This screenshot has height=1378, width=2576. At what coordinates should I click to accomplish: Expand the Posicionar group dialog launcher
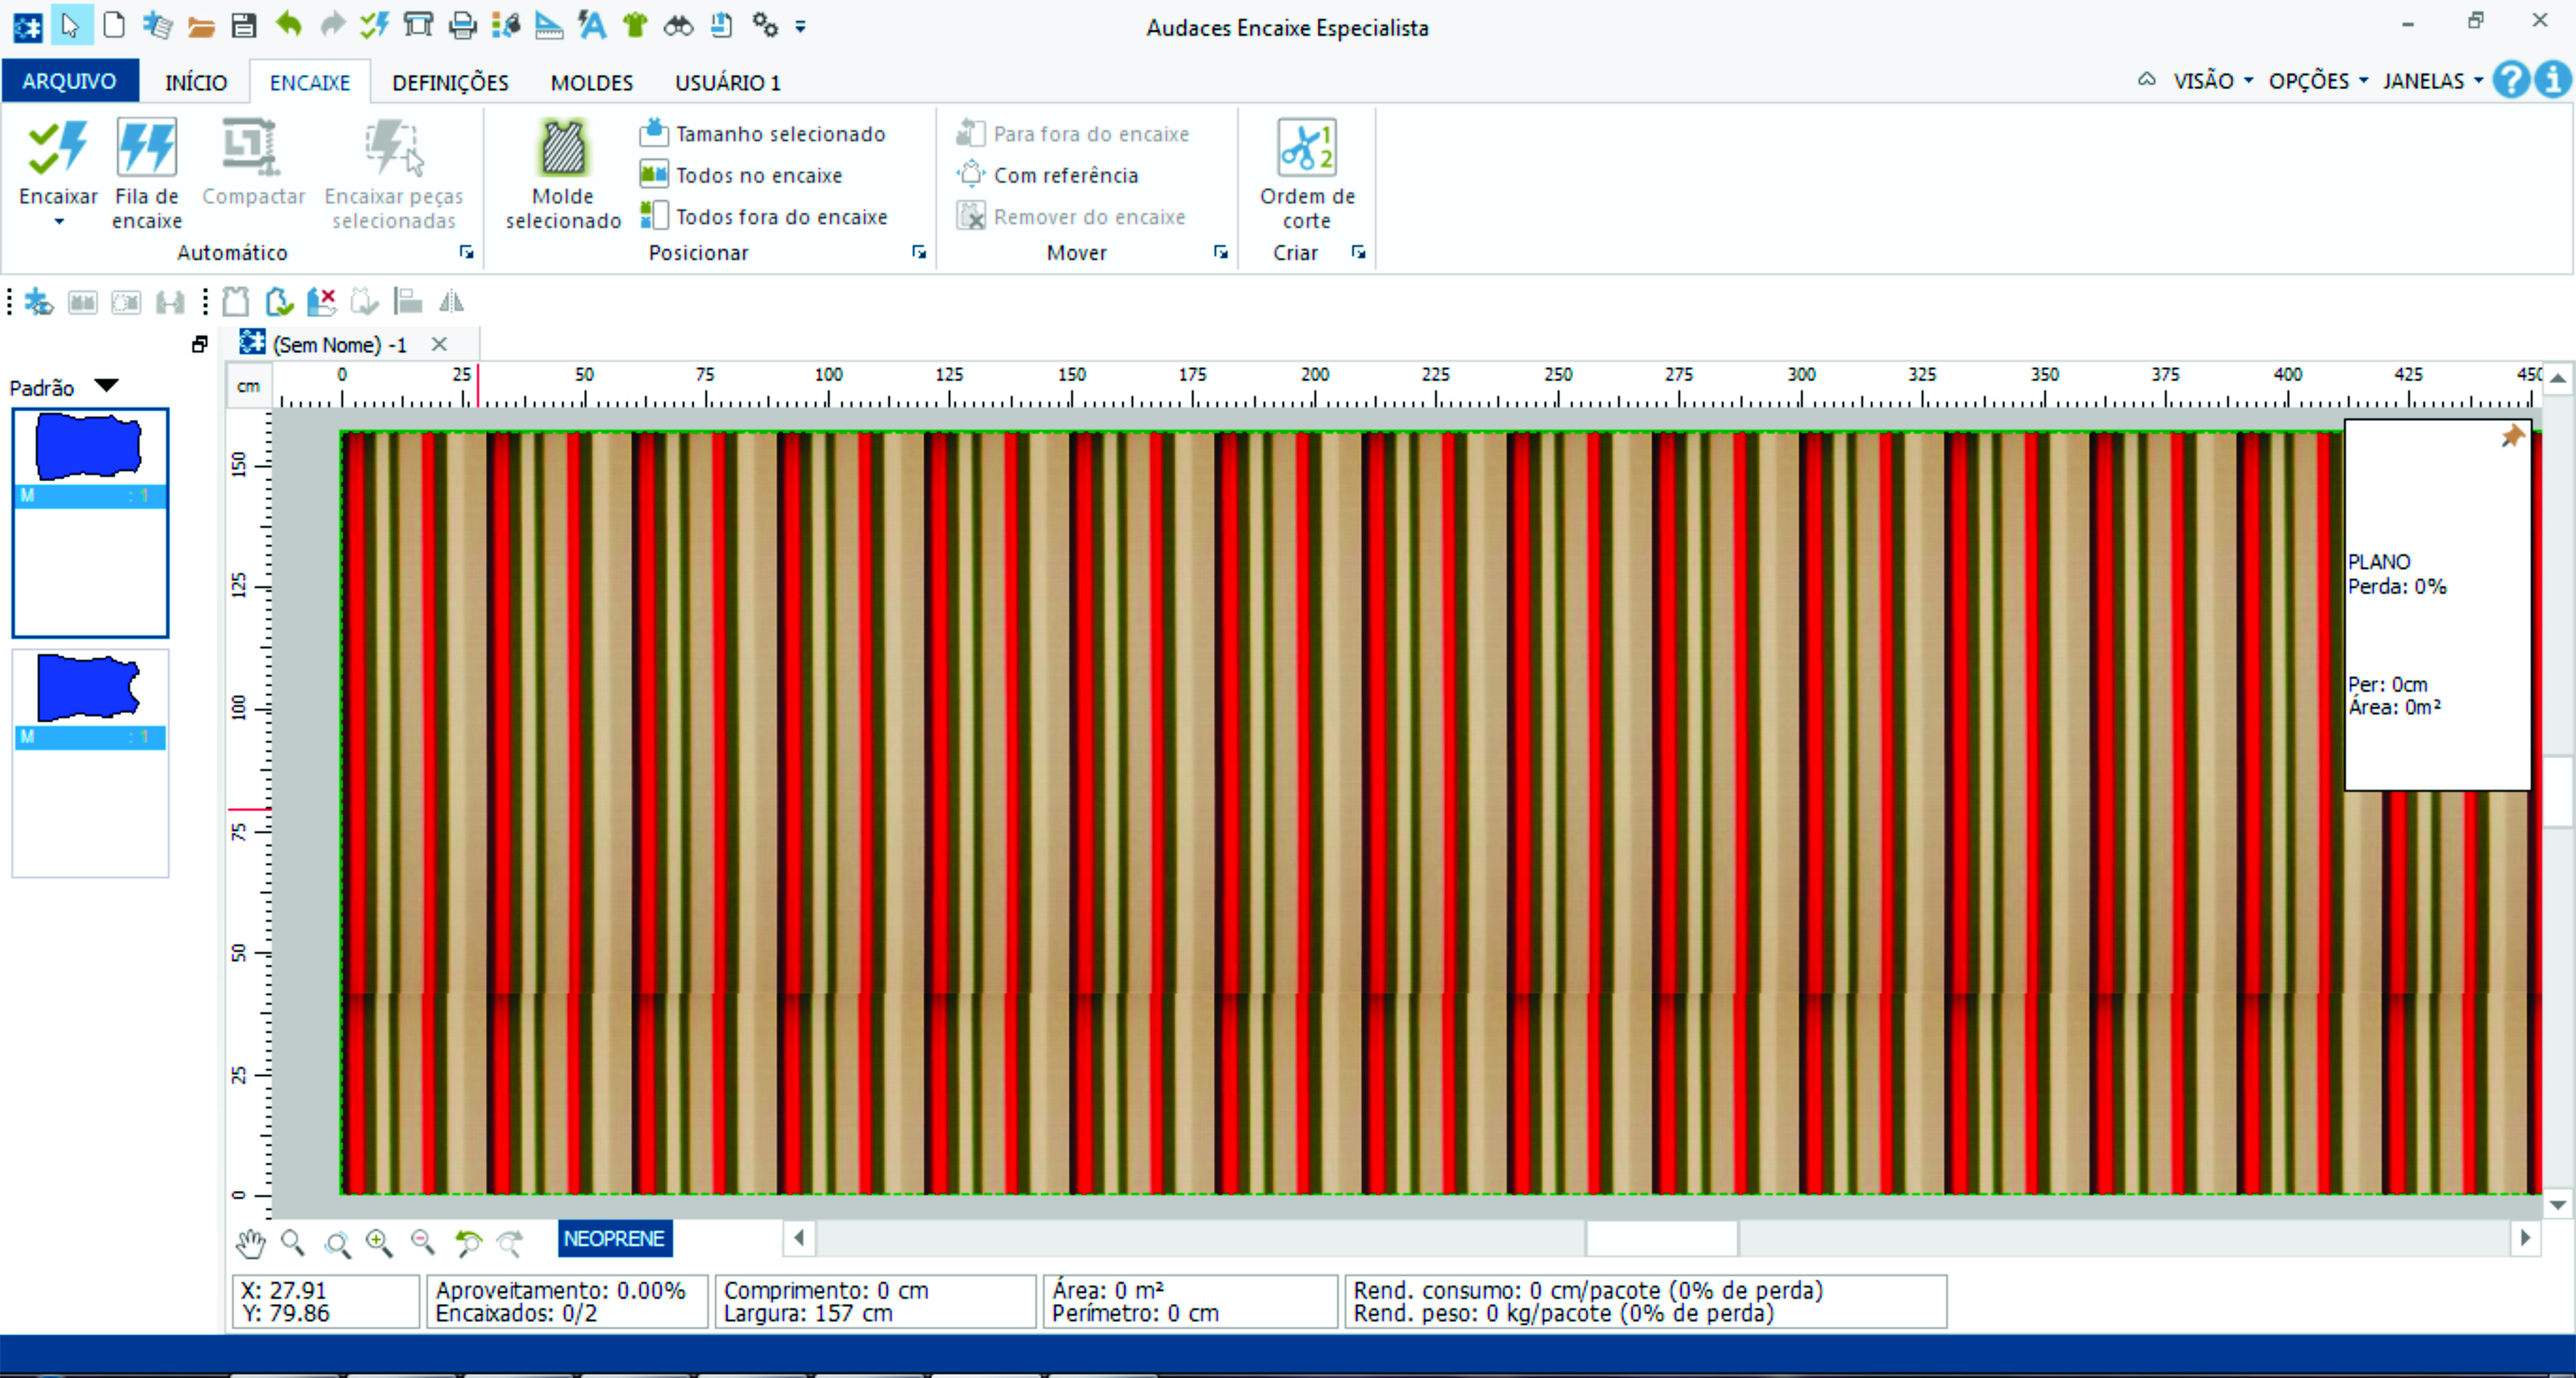tap(919, 252)
